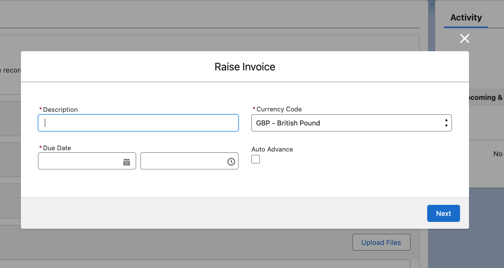Click the Due Date field label

coord(57,148)
